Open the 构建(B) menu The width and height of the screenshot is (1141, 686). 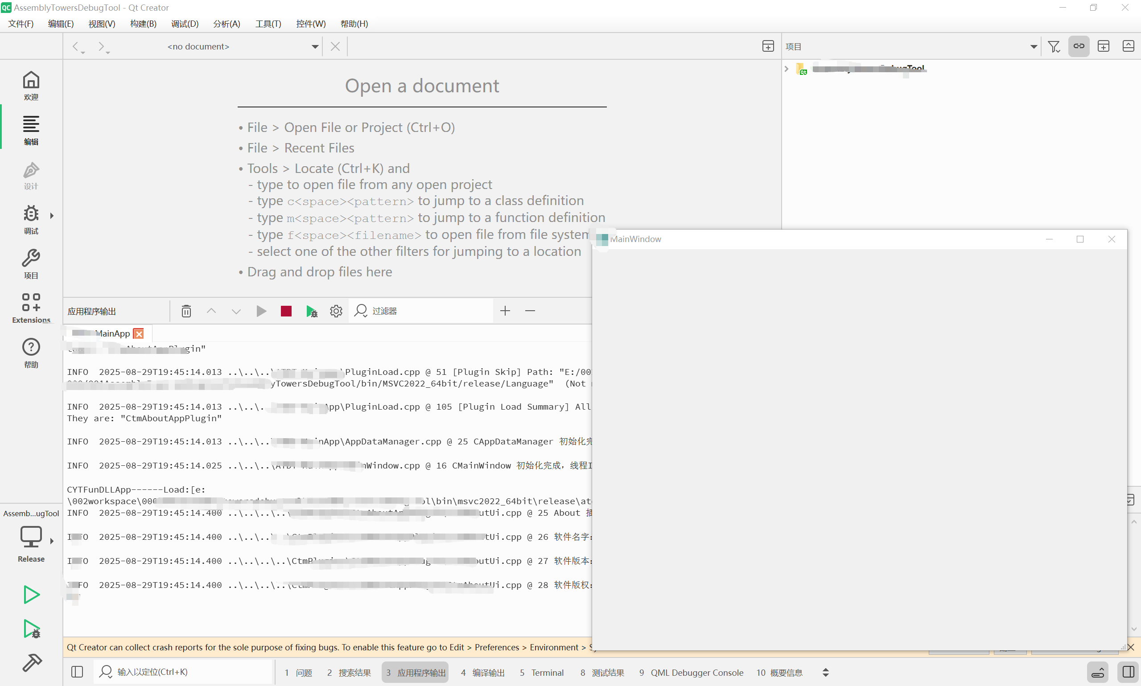(143, 24)
